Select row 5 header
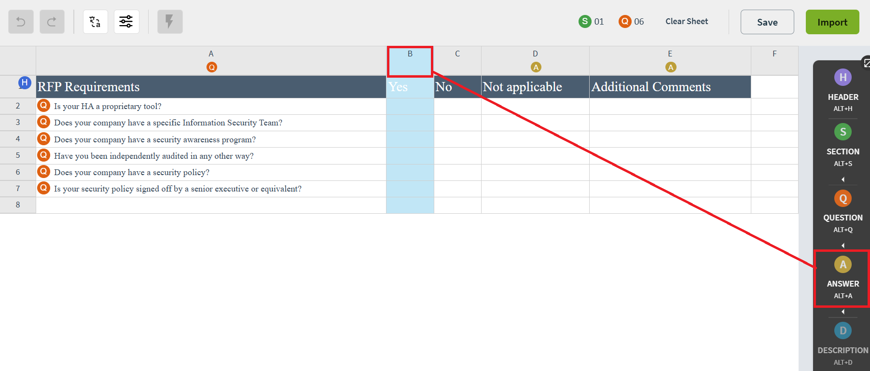This screenshot has width=870, height=371. tap(18, 155)
